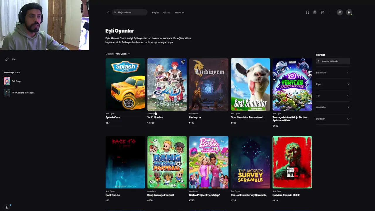Image resolution: width=375 pixels, height=211 pixels.
Task: Open the H profile avatar
Action: click(x=349, y=12)
